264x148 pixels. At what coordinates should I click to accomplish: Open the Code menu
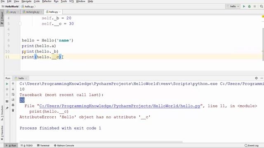pos(37,1)
